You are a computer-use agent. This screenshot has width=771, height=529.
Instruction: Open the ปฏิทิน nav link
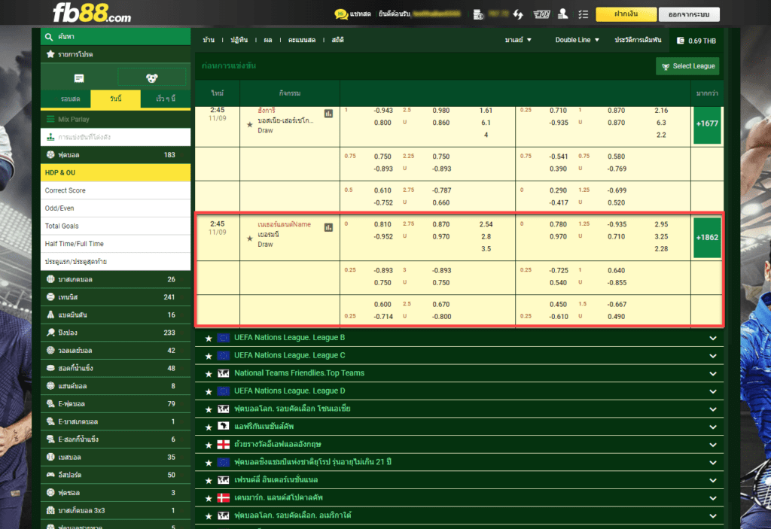coord(239,40)
